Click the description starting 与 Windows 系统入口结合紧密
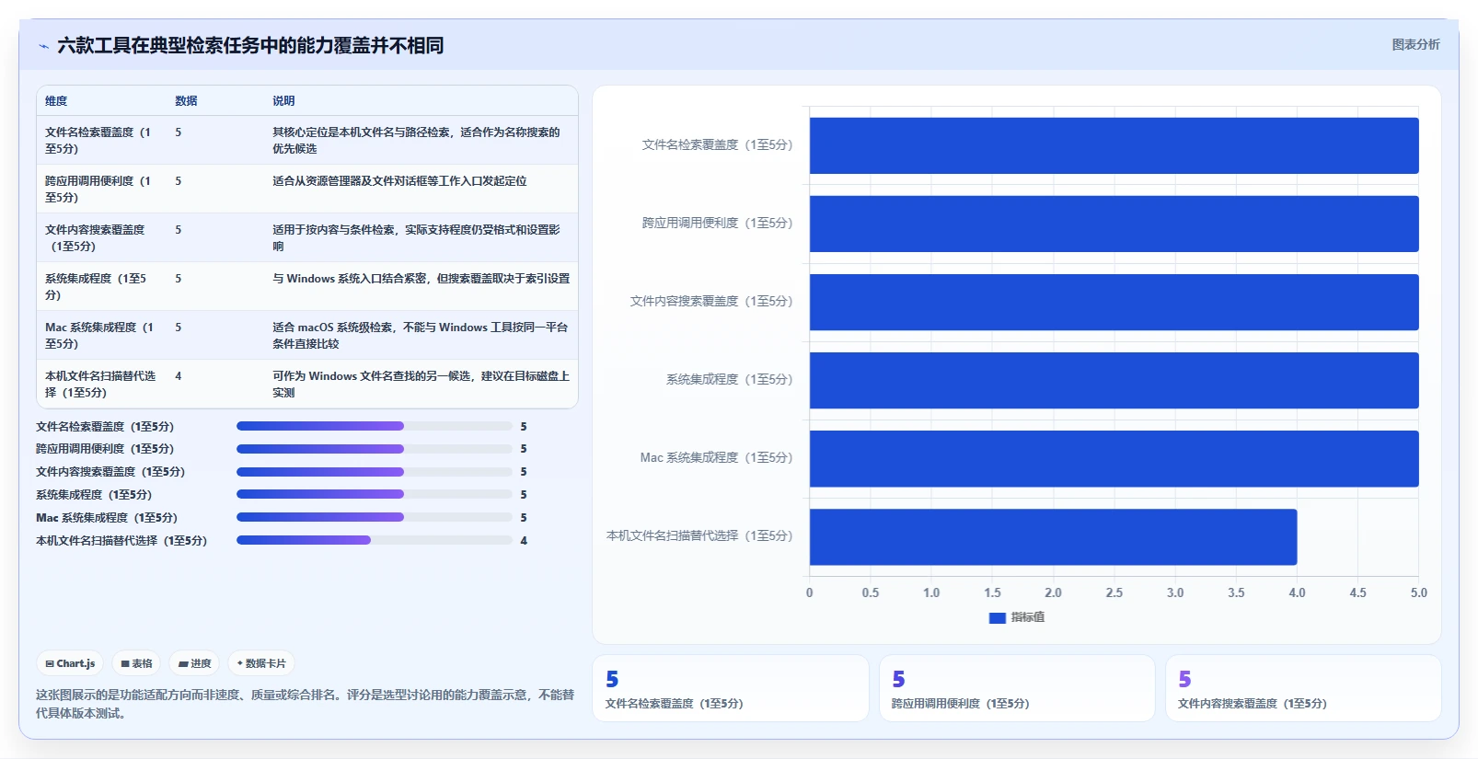This screenshot has width=1478, height=759. [421, 279]
